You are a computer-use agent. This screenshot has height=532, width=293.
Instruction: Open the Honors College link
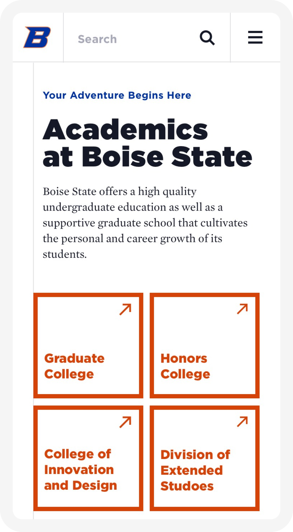point(185,366)
